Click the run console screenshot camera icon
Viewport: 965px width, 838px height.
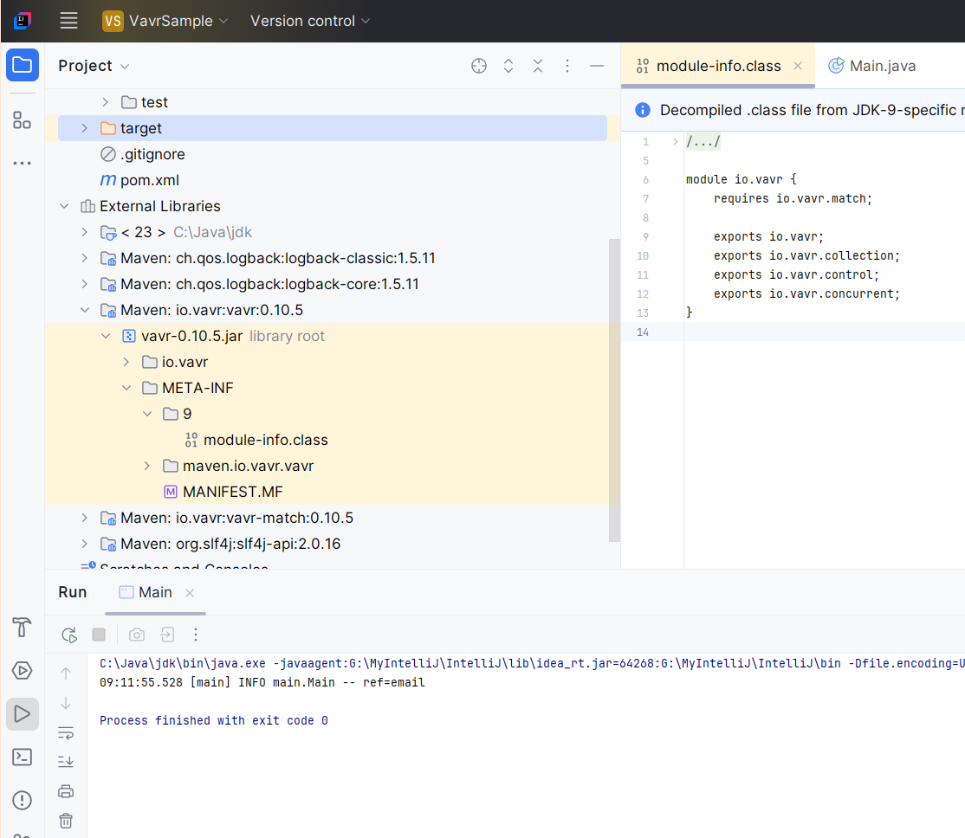tap(137, 635)
